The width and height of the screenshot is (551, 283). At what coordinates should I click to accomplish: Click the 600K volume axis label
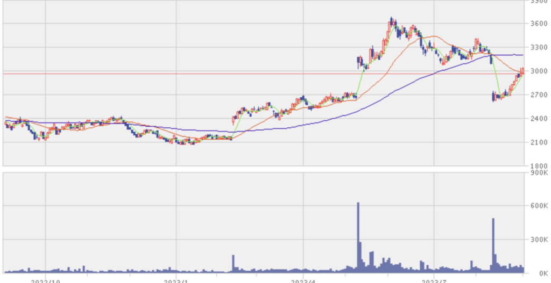(538, 206)
